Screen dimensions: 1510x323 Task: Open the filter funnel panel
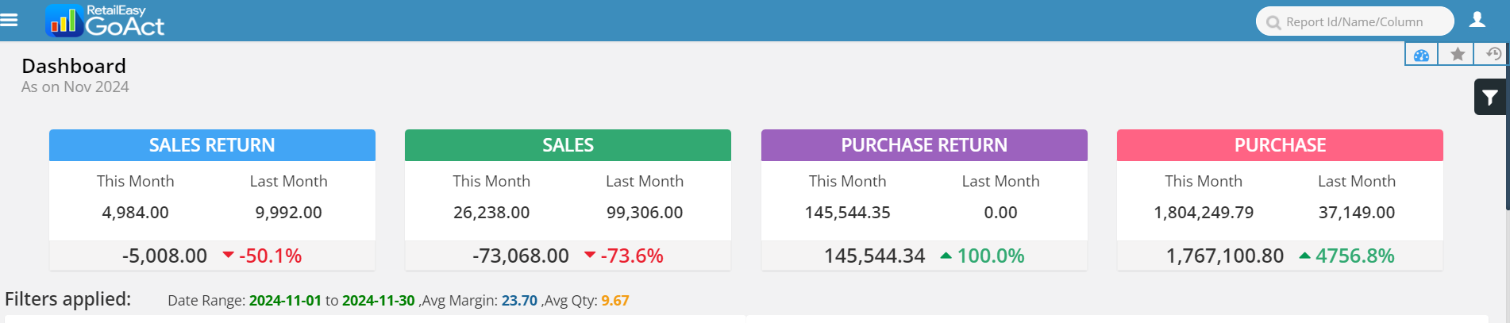[1490, 98]
